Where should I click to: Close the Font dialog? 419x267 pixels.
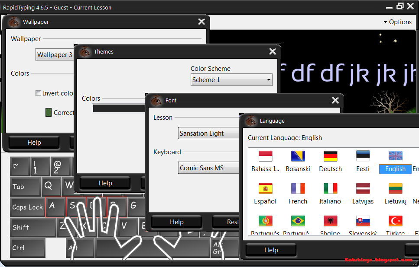point(335,101)
